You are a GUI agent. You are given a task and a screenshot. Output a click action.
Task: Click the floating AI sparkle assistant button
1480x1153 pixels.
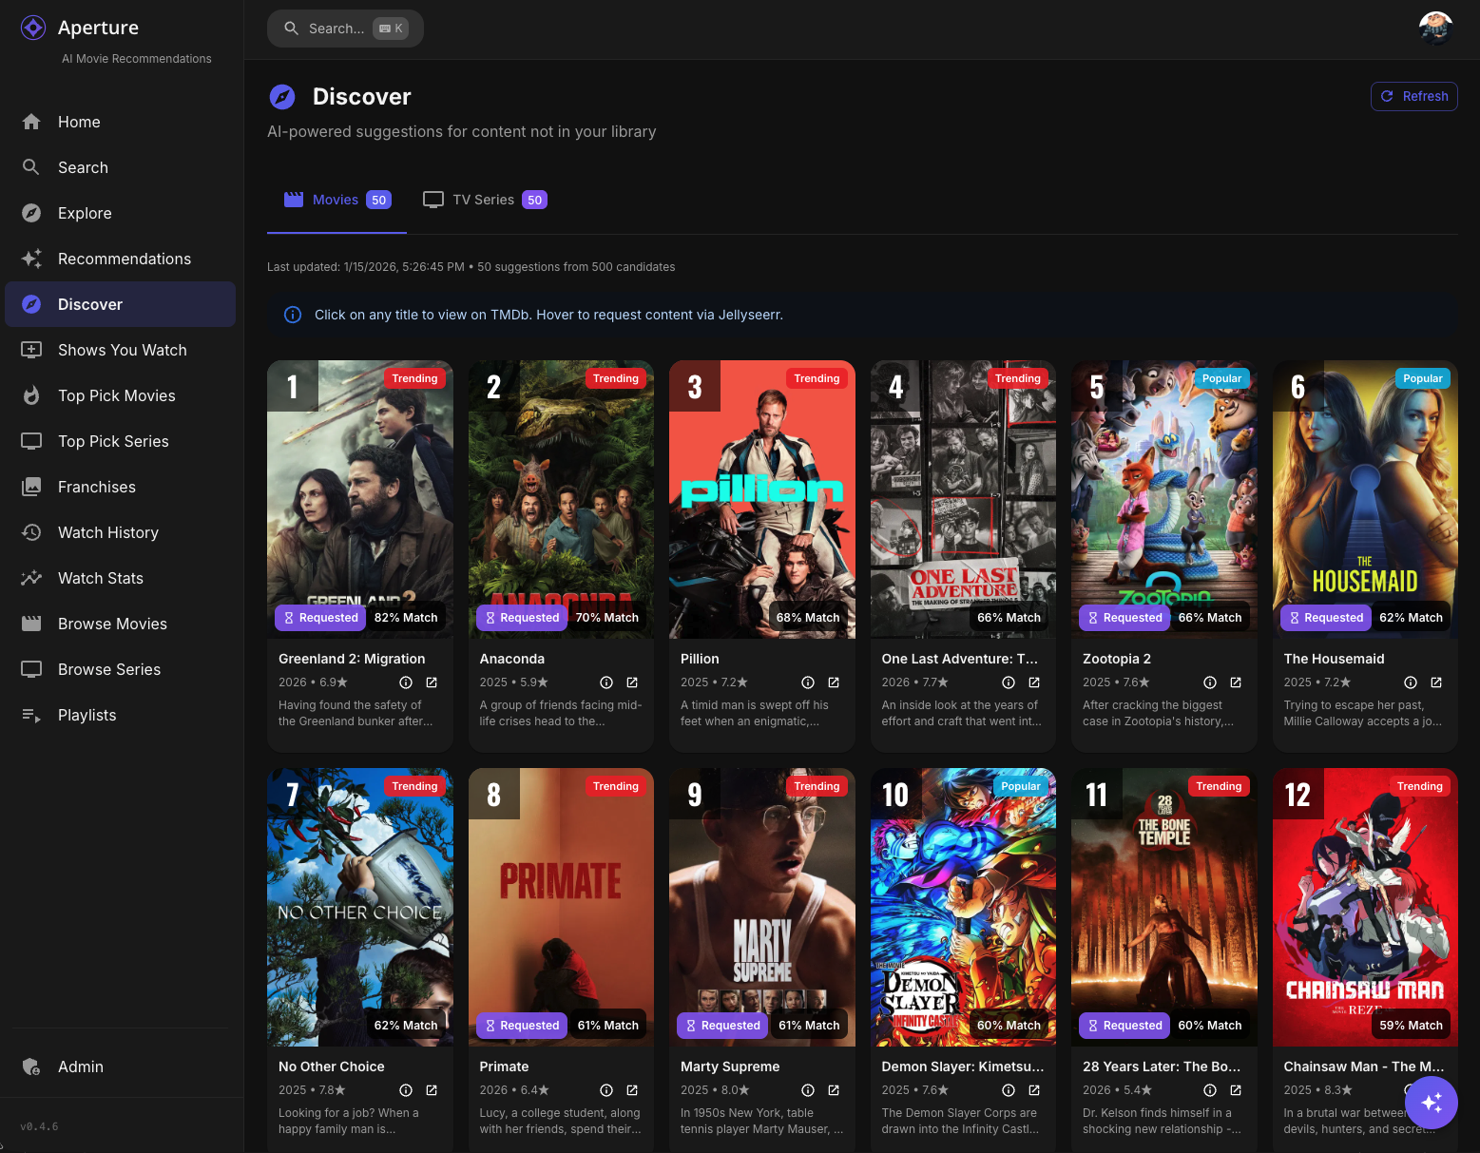click(x=1431, y=1103)
